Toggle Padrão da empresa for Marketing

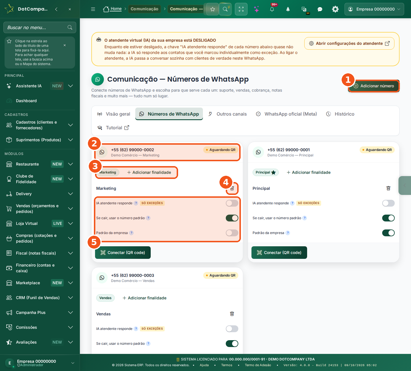pos(232,233)
